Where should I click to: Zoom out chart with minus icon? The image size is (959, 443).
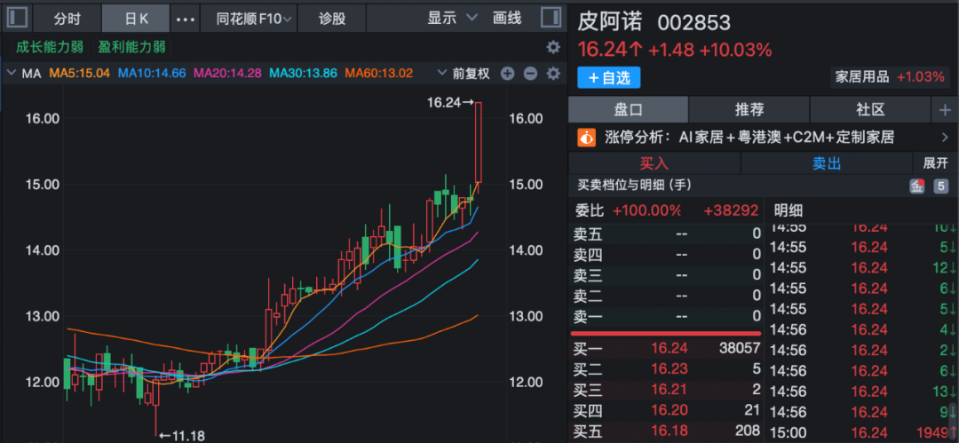coord(530,73)
